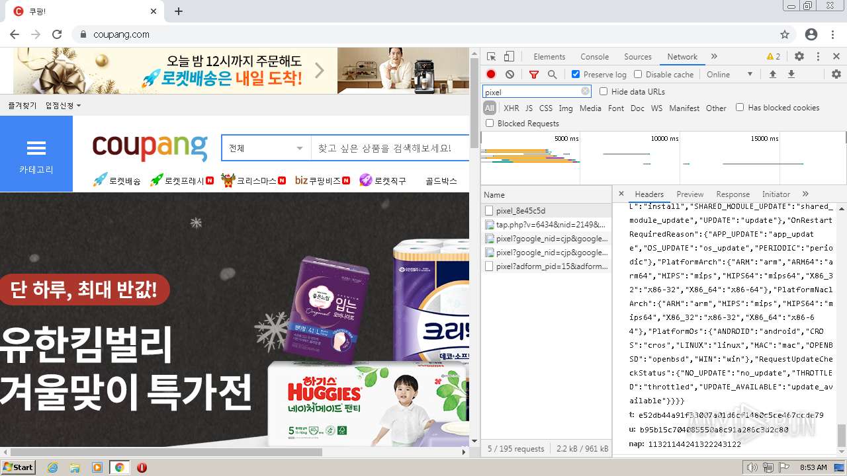
Task: Filter requests by JS
Action: pyautogui.click(x=529, y=108)
